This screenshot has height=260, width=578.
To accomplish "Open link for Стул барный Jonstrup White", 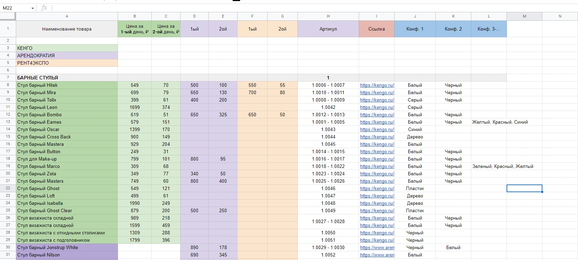I will [377, 247].
